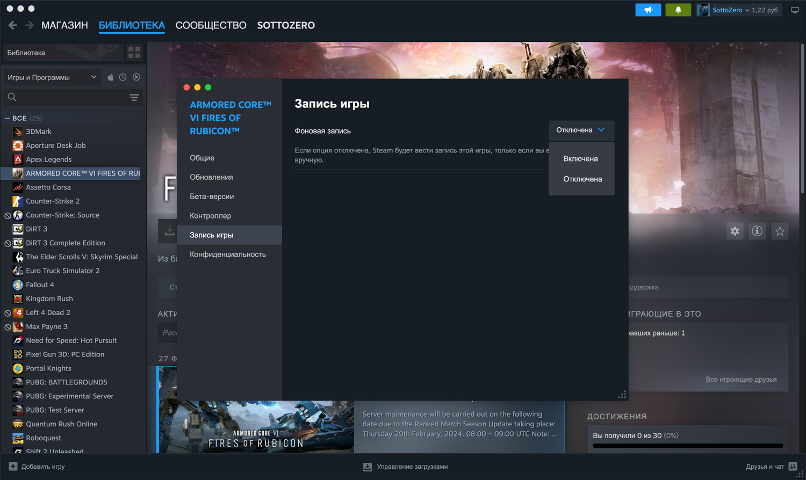Click the Библиотека home button
The width and height of the screenshot is (806, 480).
(63, 53)
